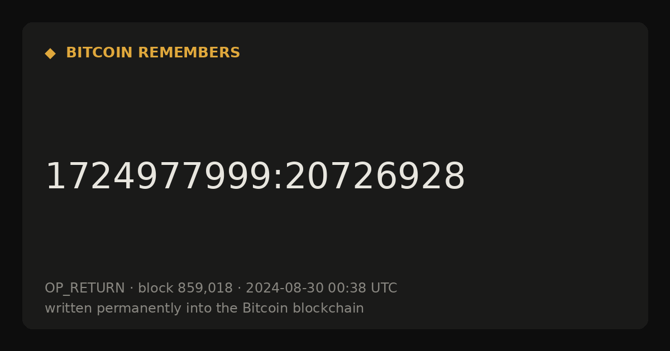Open block 859,018 reference
The height and width of the screenshot is (351, 670).
point(185,289)
